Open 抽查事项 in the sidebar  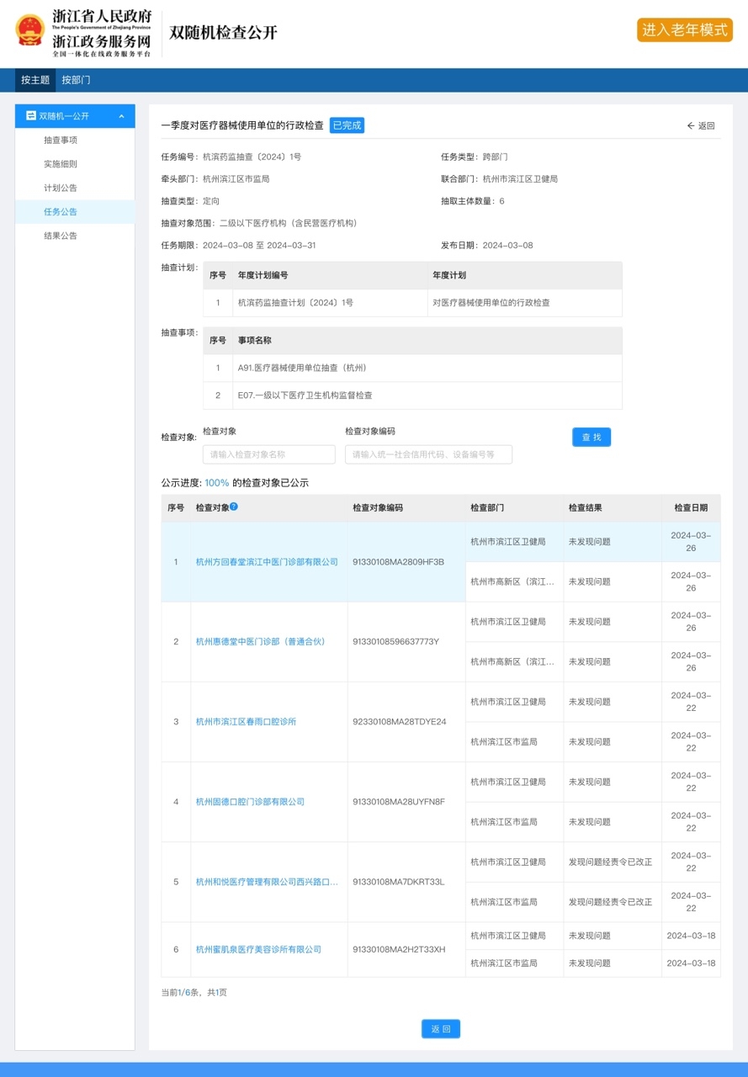tap(61, 141)
